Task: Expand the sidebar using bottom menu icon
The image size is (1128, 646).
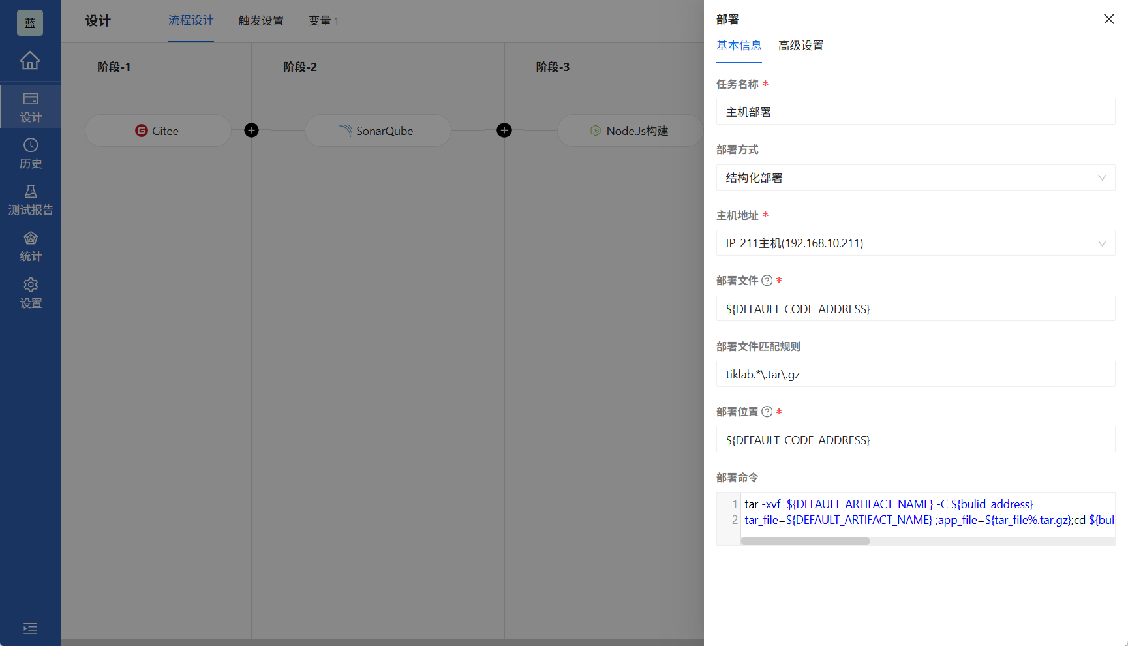Action: (30, 628)
